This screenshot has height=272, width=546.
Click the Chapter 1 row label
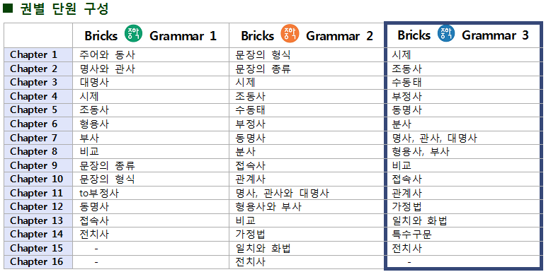33,55
